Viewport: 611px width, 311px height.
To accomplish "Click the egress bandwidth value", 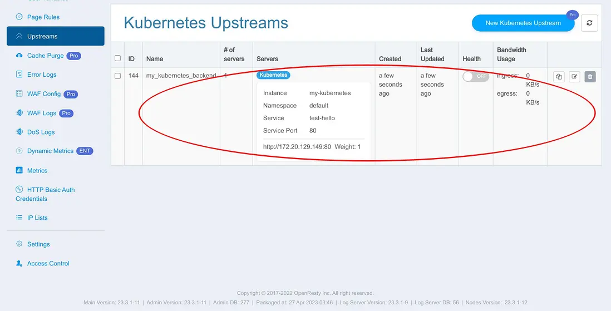I will (x=533, y=98).
